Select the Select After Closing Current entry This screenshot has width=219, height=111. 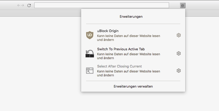[133, 71]
